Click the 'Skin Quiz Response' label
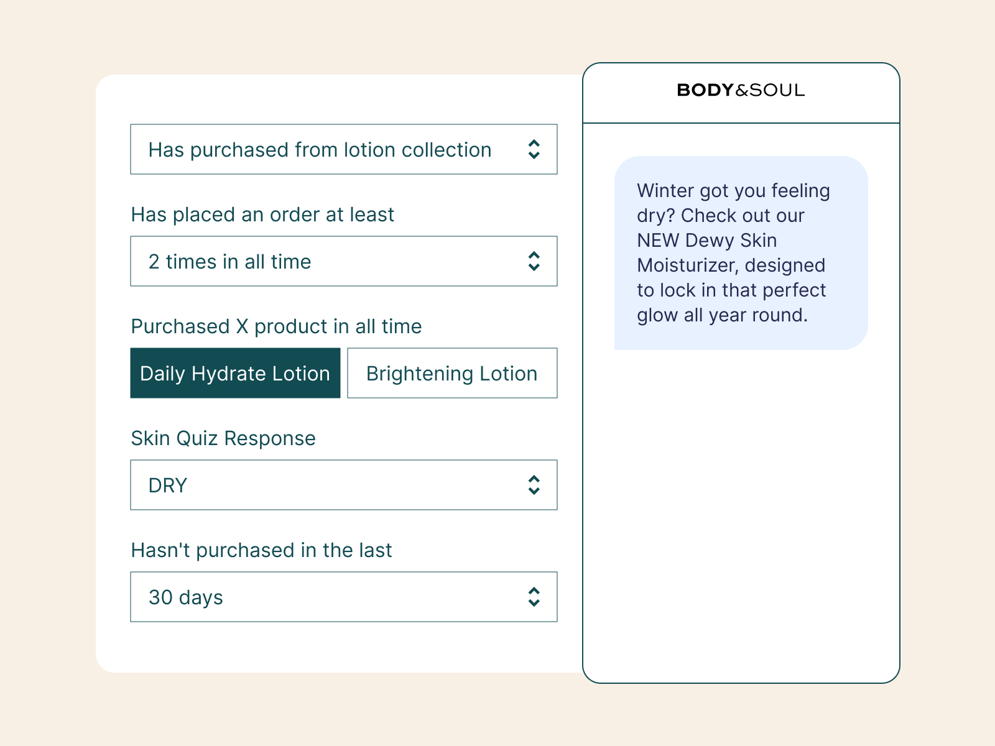This screenshot has height=746, width=995. pyautogui.click(x=223, y=438)
